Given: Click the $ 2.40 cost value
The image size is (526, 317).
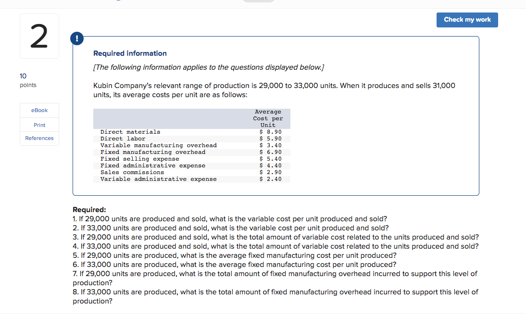Looking at the screenshot, I should 270,179.
